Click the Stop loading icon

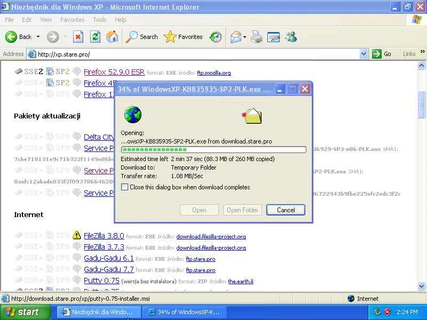pos(78,37)
